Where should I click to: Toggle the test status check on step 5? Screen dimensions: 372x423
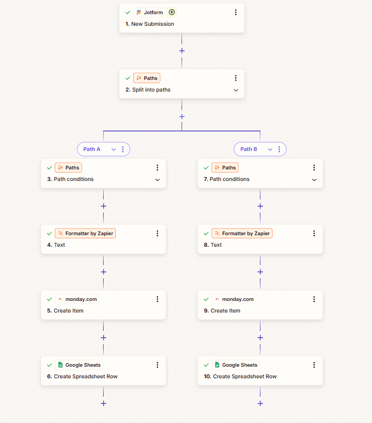point(49,299)
